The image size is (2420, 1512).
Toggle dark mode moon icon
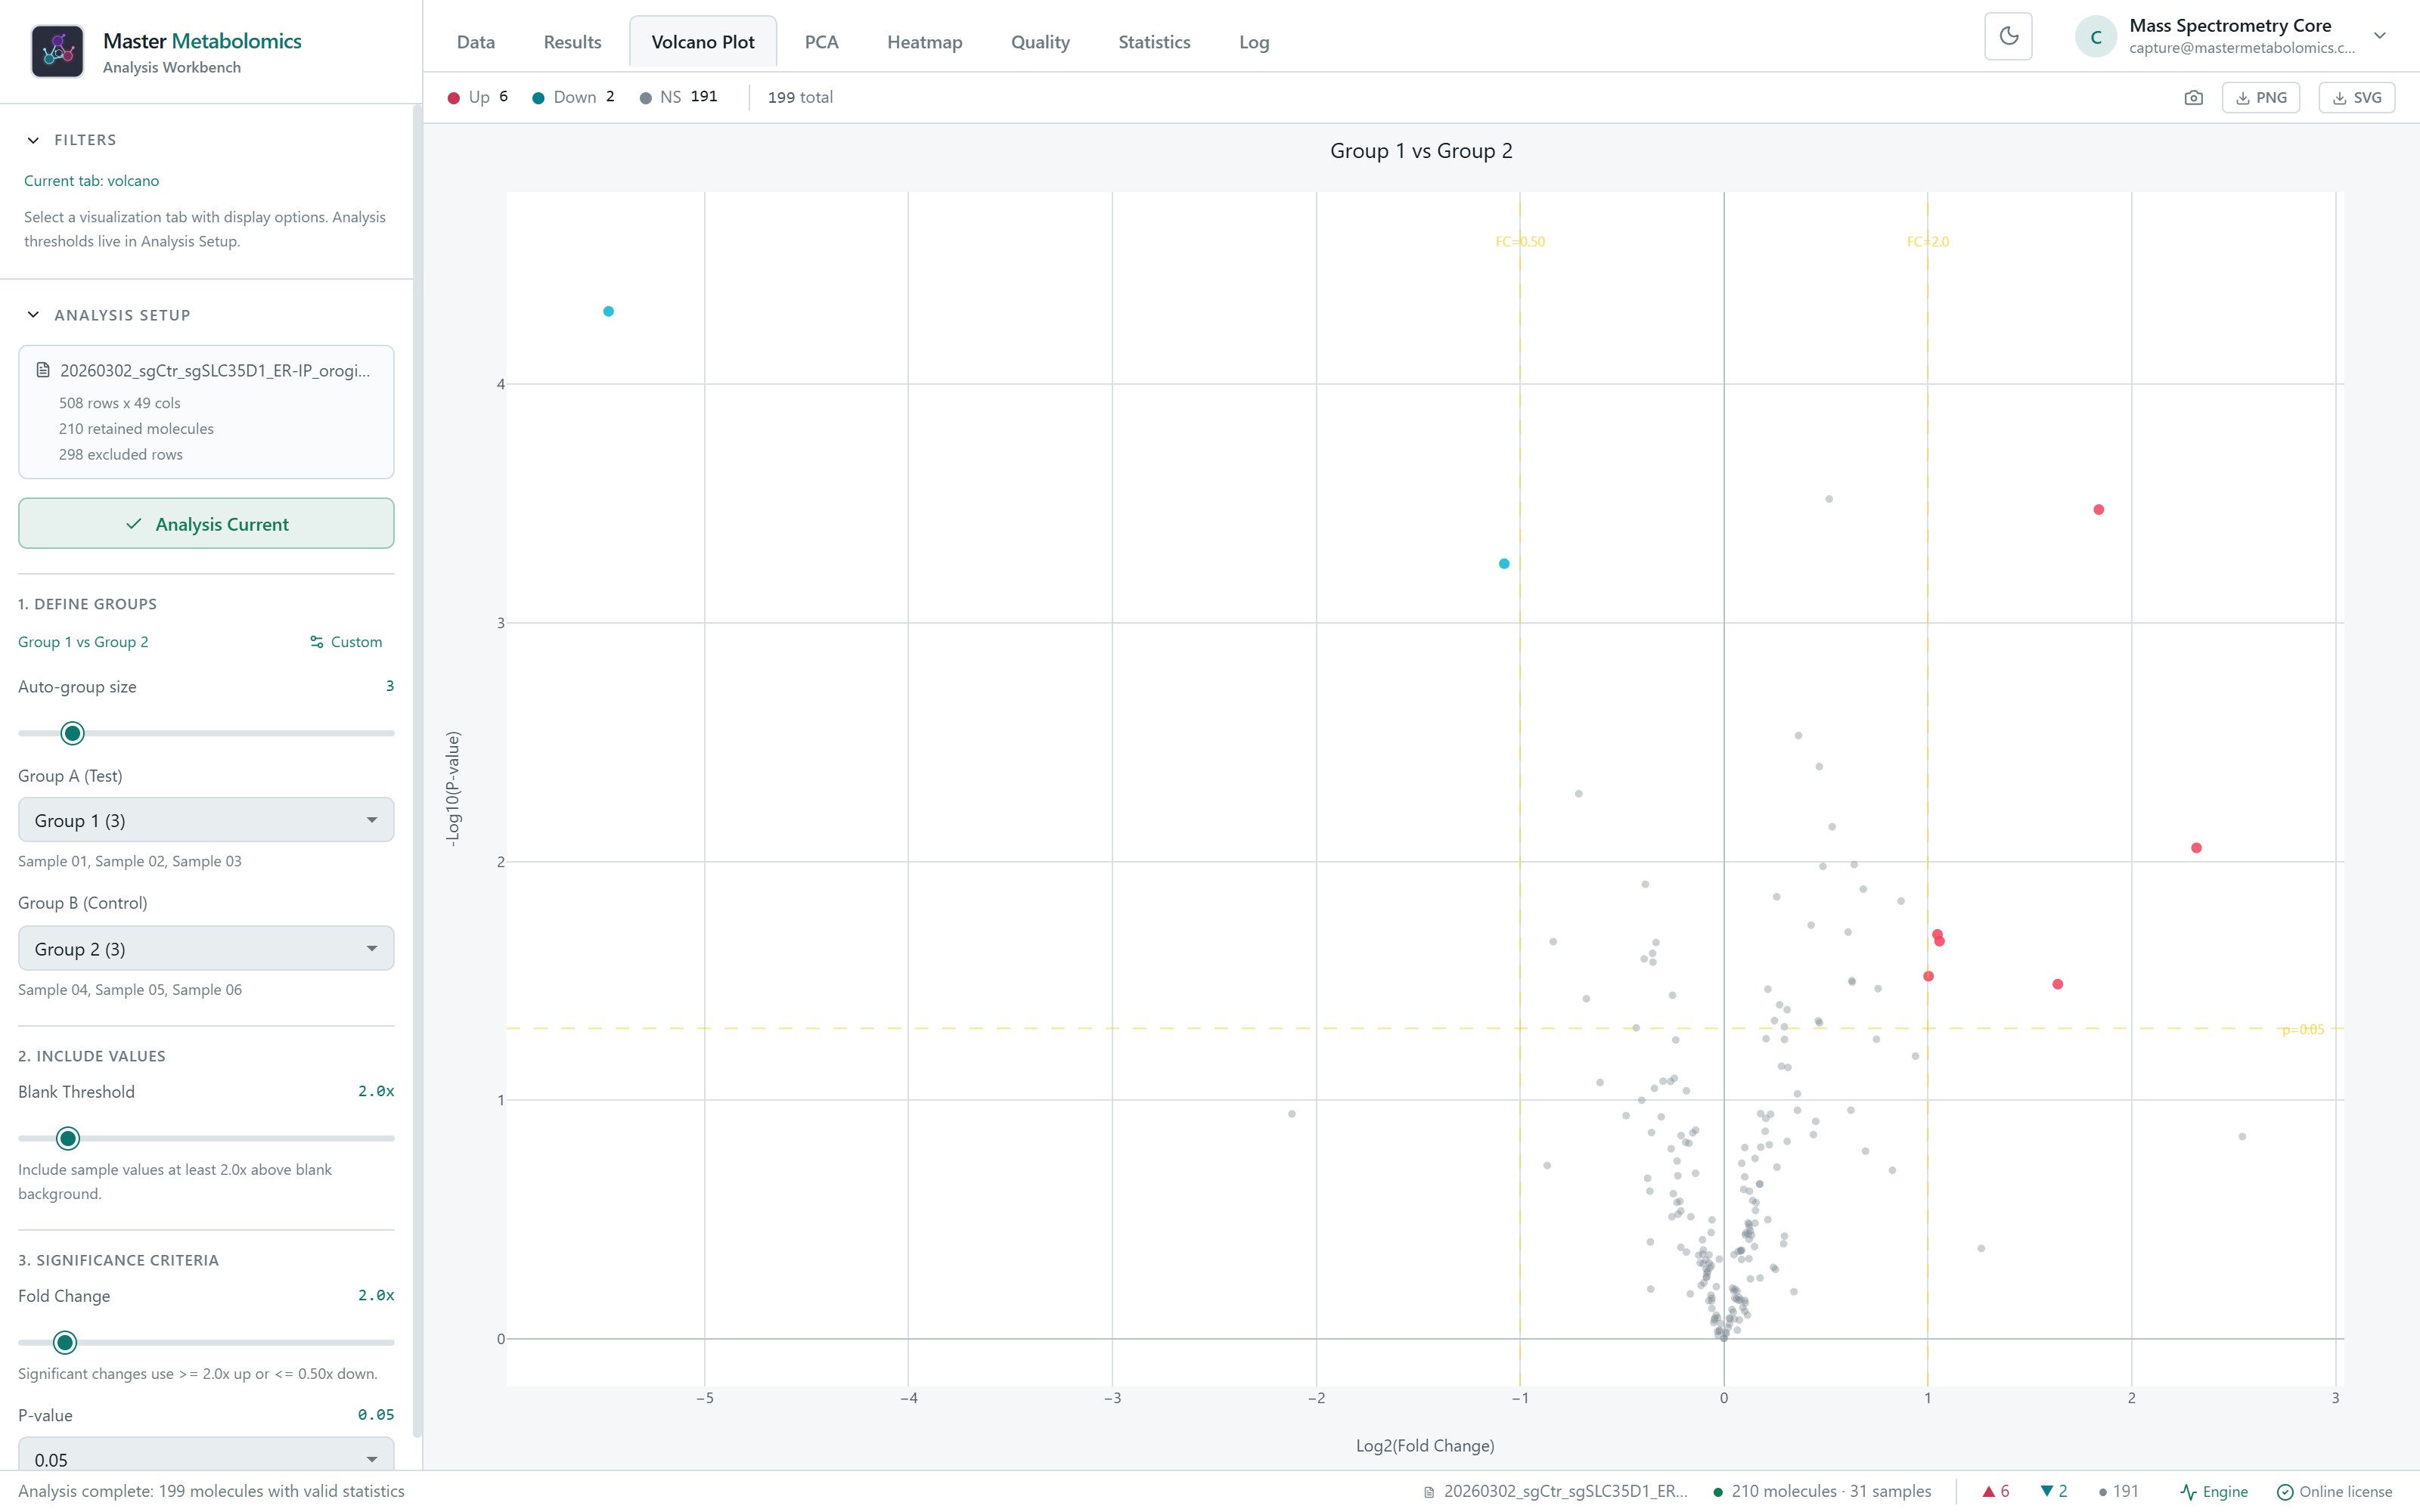point(2008,37)
